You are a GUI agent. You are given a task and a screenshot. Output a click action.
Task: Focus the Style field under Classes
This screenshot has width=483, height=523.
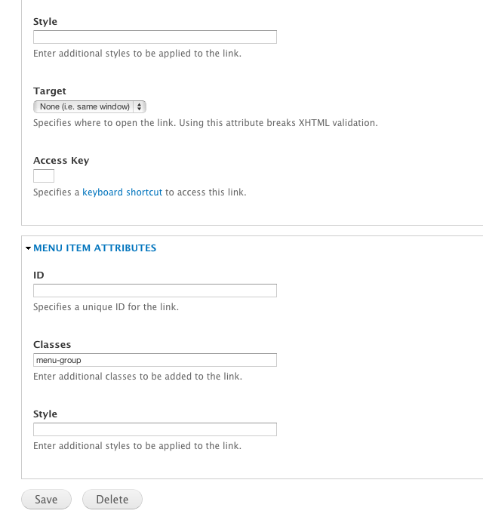click(x=155, y=429)
